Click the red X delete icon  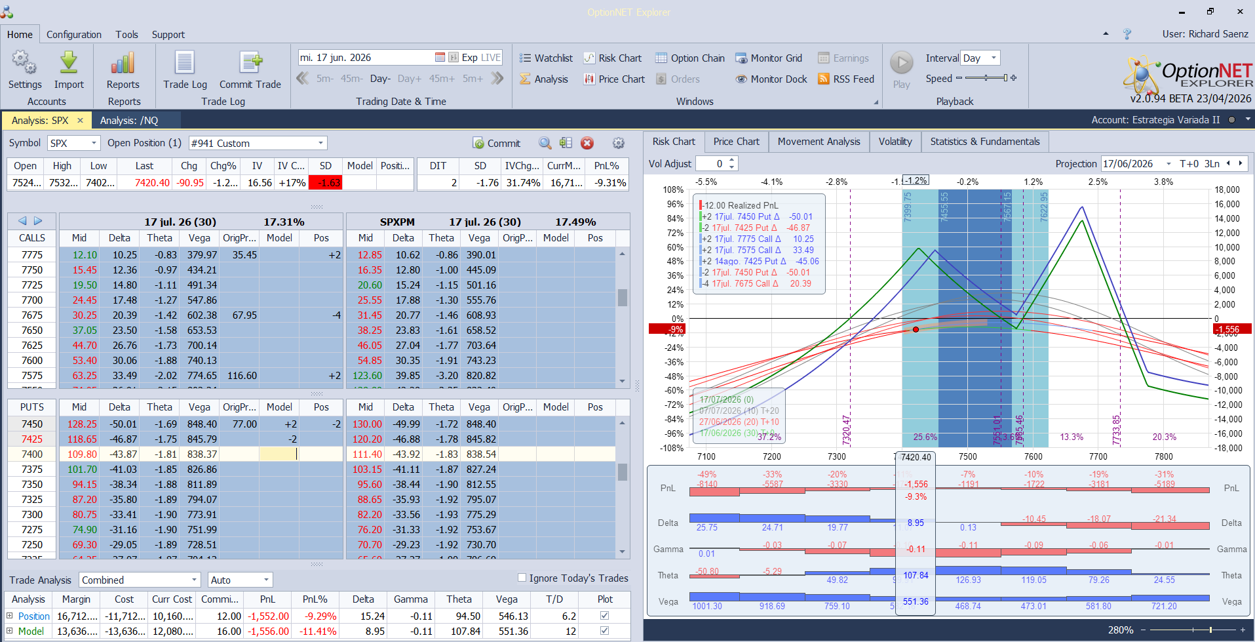coord(587,143)
